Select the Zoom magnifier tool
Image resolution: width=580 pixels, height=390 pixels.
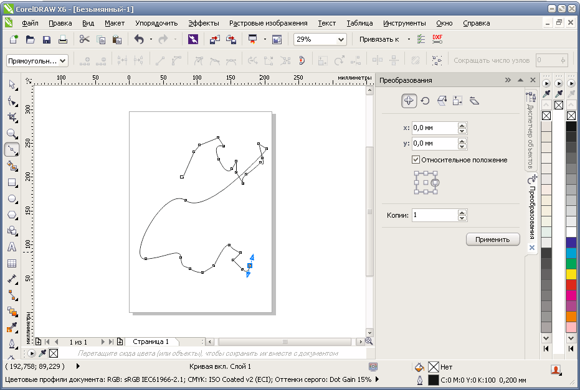pos(12,133)
